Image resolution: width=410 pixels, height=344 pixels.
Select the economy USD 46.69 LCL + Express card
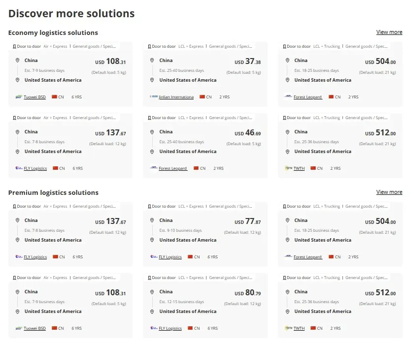205,146
